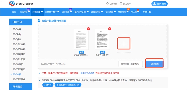Expand the 语音识别 dropdown arrow
The width and height of the screenshot is (187, 90).
tap(71, 12)
